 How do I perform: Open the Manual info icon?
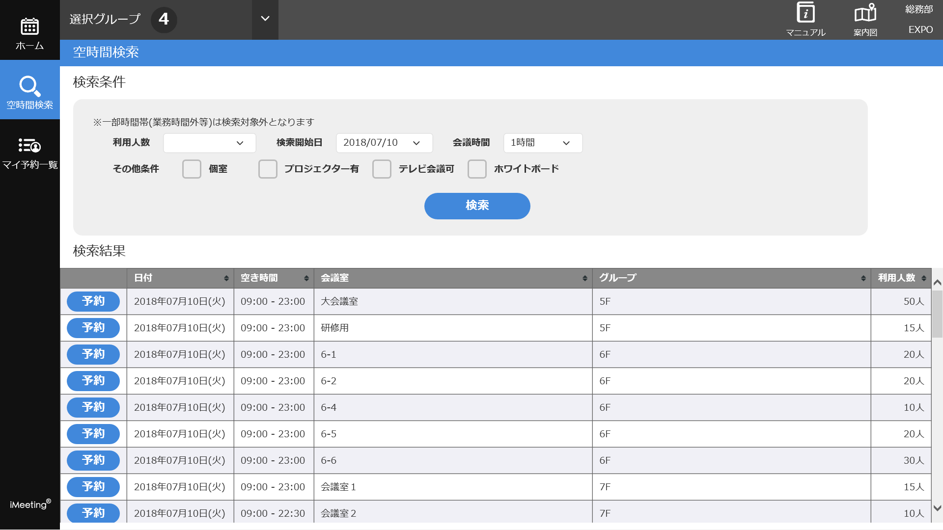click(x=805, y=13)
